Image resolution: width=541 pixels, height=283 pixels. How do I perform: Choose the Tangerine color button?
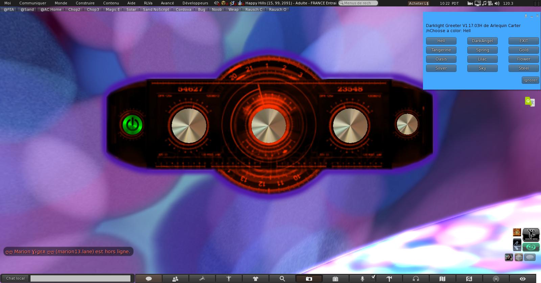[441, 50]
